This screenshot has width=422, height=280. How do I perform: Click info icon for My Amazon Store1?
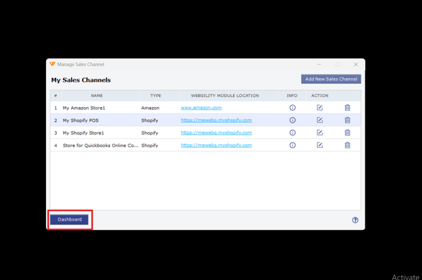292,108
